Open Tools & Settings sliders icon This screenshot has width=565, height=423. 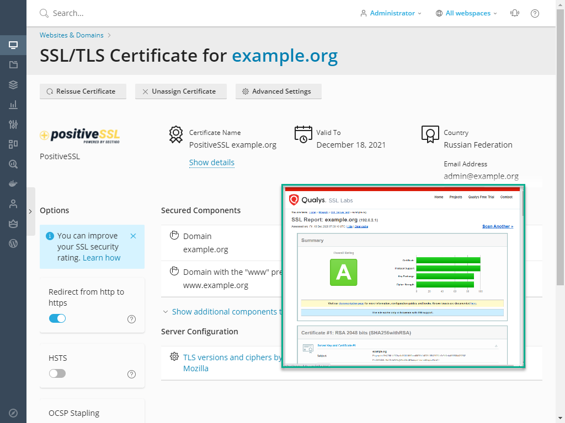click(x=13, y=124)
